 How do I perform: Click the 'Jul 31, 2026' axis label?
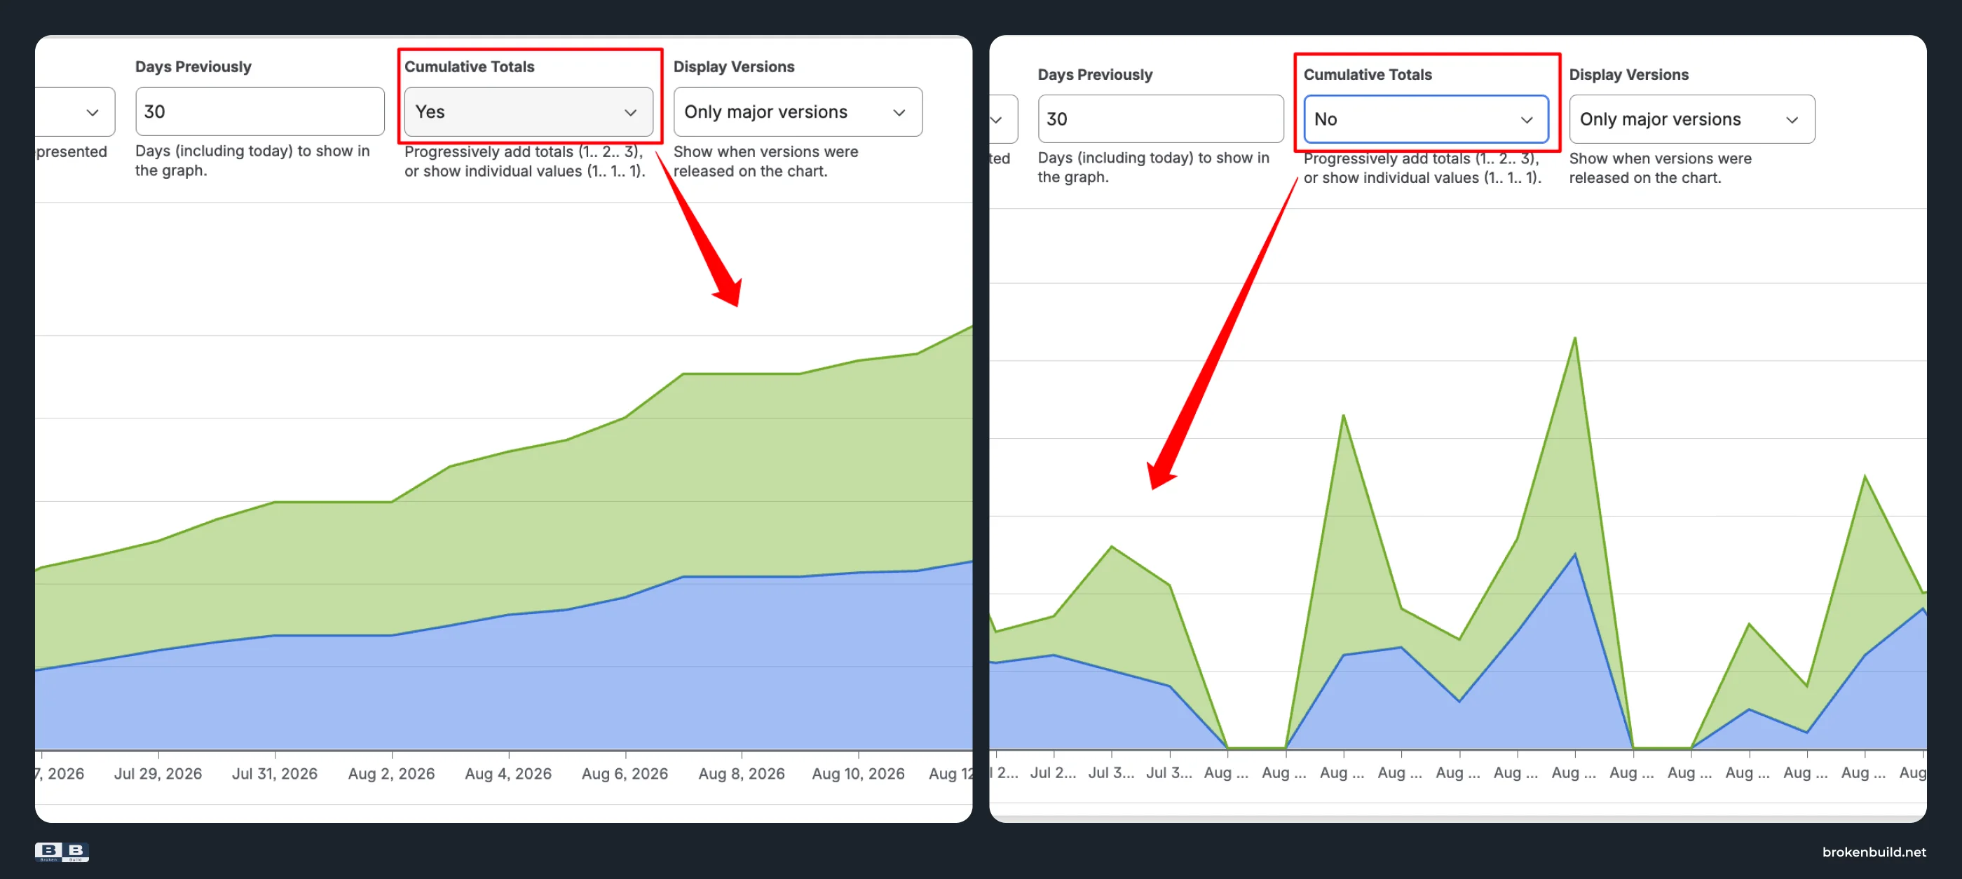pos(274,773)
